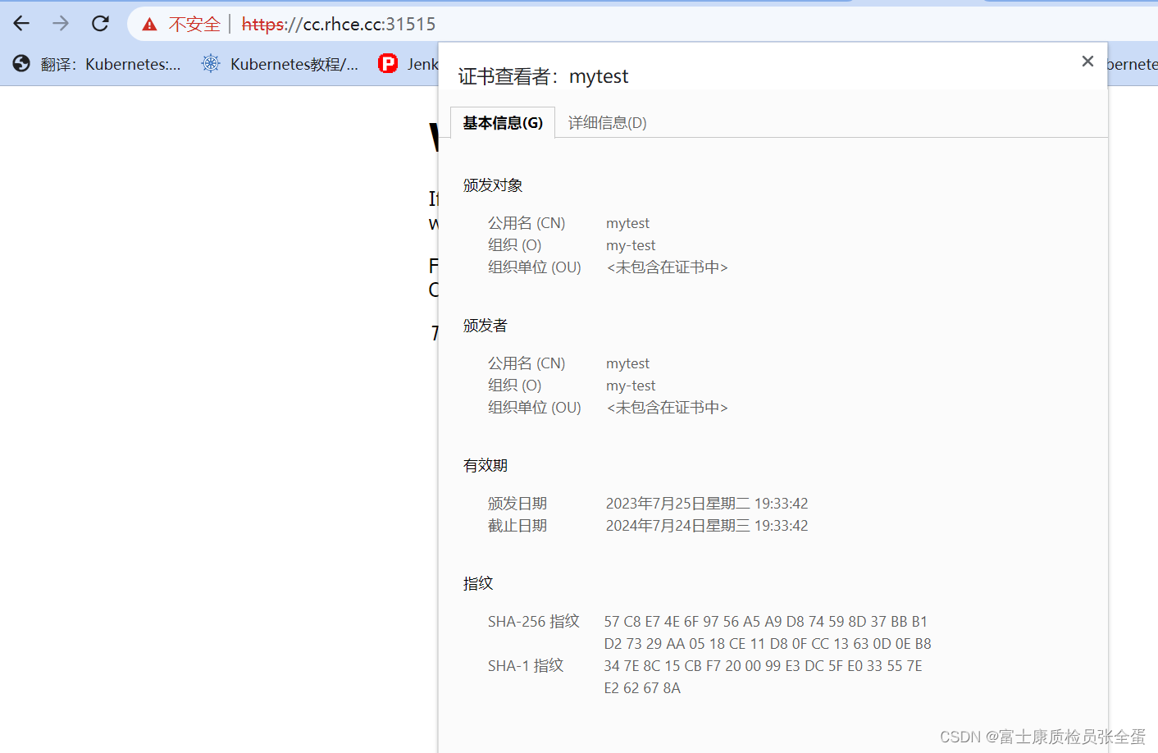The width and height of the screenshot is (1158, 753).
Task: Click expiry date 2024年7月24日星期三 19:33:42
Action: (707, 526)
